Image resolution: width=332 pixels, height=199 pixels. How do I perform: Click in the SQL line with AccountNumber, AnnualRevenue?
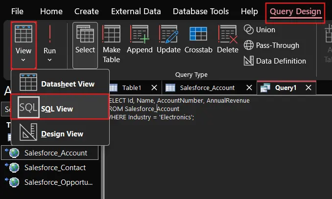coord(179,100)
